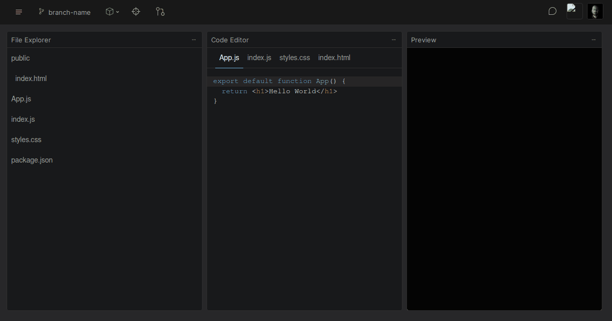Expand the public folder in File Explorer

(x=20, y=58)
